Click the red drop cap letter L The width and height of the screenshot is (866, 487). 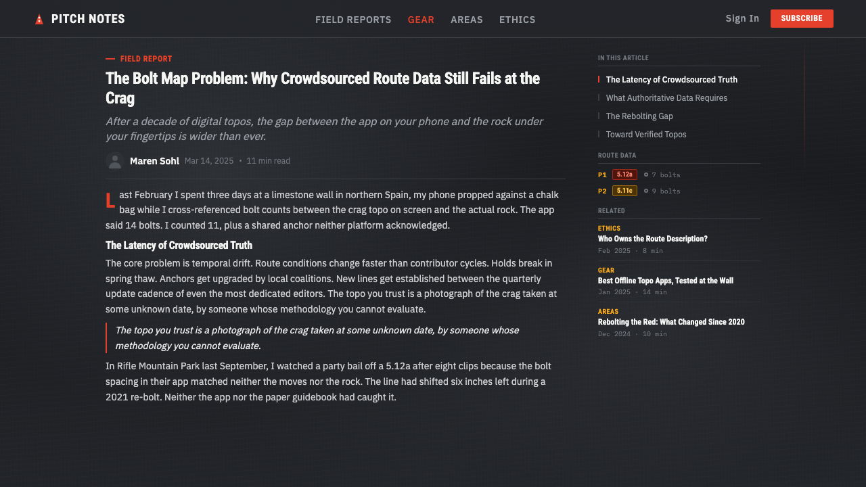point(110,201)
